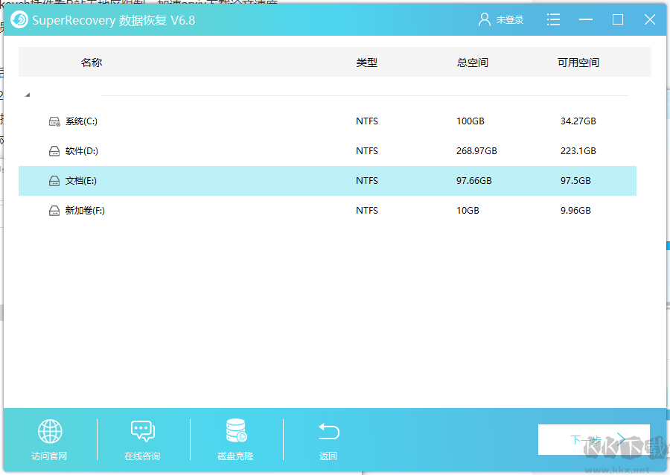Click the 返回 back arrow icon

tap(328, 431)
